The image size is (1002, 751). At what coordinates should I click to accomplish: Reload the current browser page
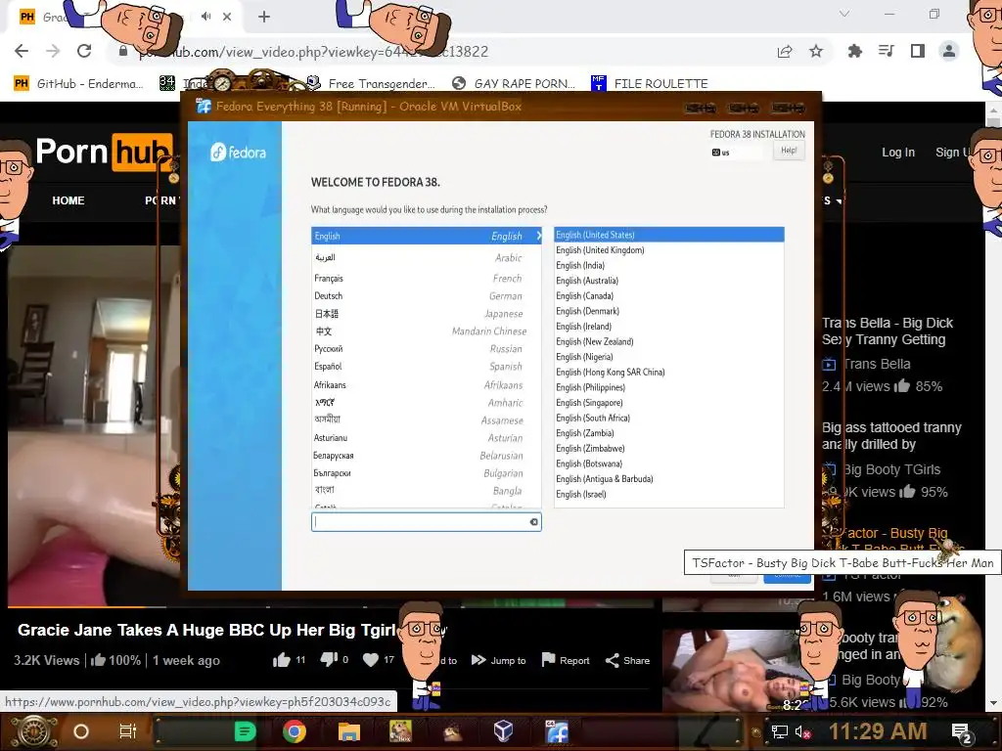click(x=84, y=51)
